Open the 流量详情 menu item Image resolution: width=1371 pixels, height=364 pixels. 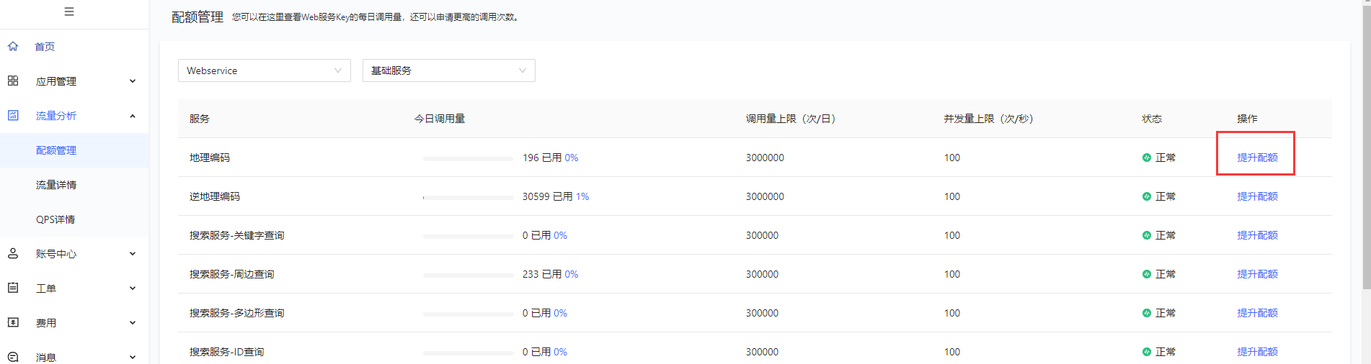click(56, 185)
